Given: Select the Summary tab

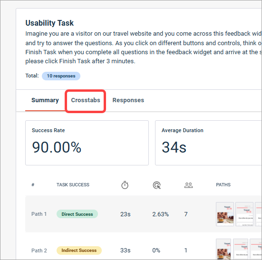Looking at the screenshot, I should (x=45, y=100).
